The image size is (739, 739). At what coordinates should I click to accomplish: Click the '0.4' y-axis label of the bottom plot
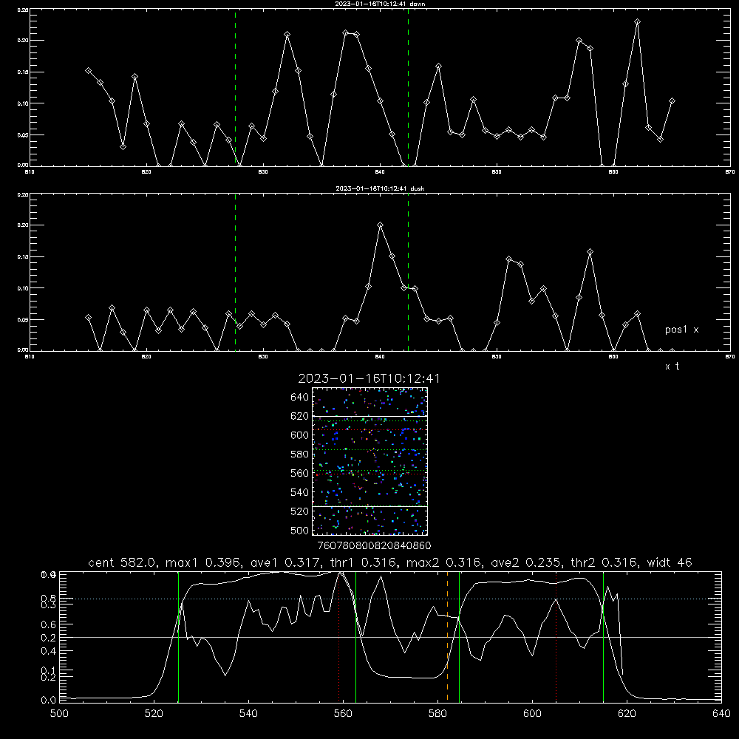tap(49, 651)
